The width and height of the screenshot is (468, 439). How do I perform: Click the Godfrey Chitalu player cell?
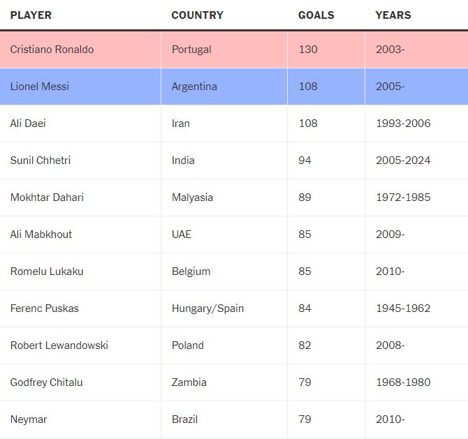pyautogui.click(x=46, y=382)
